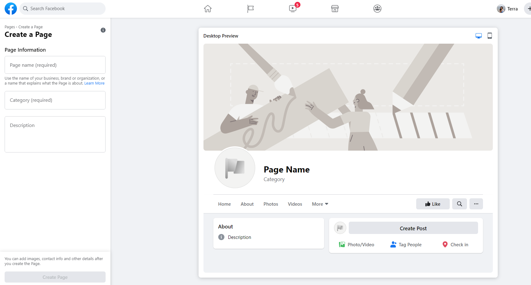Image resolution: width=531 pixels, height=285 pixels.
Task: Select the About tab in preview
Action: [x=247, y=204]
